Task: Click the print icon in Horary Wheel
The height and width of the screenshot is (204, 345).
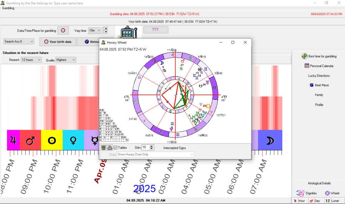Action: click(x=110, y=148)
